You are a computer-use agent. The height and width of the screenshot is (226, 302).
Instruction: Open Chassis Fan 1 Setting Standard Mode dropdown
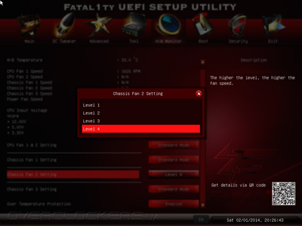click(x=174, y=160)
